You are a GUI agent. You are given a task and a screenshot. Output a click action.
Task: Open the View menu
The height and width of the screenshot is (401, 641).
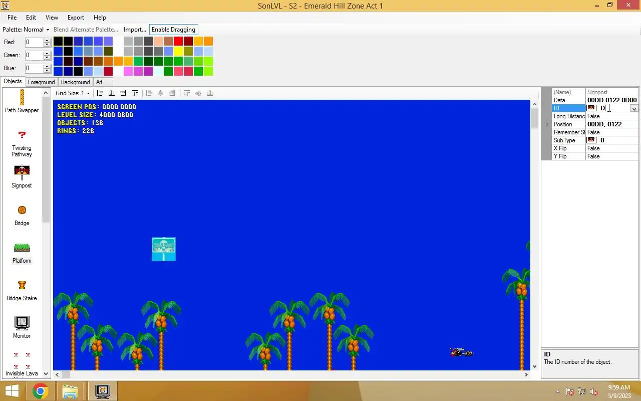point(52,18)
